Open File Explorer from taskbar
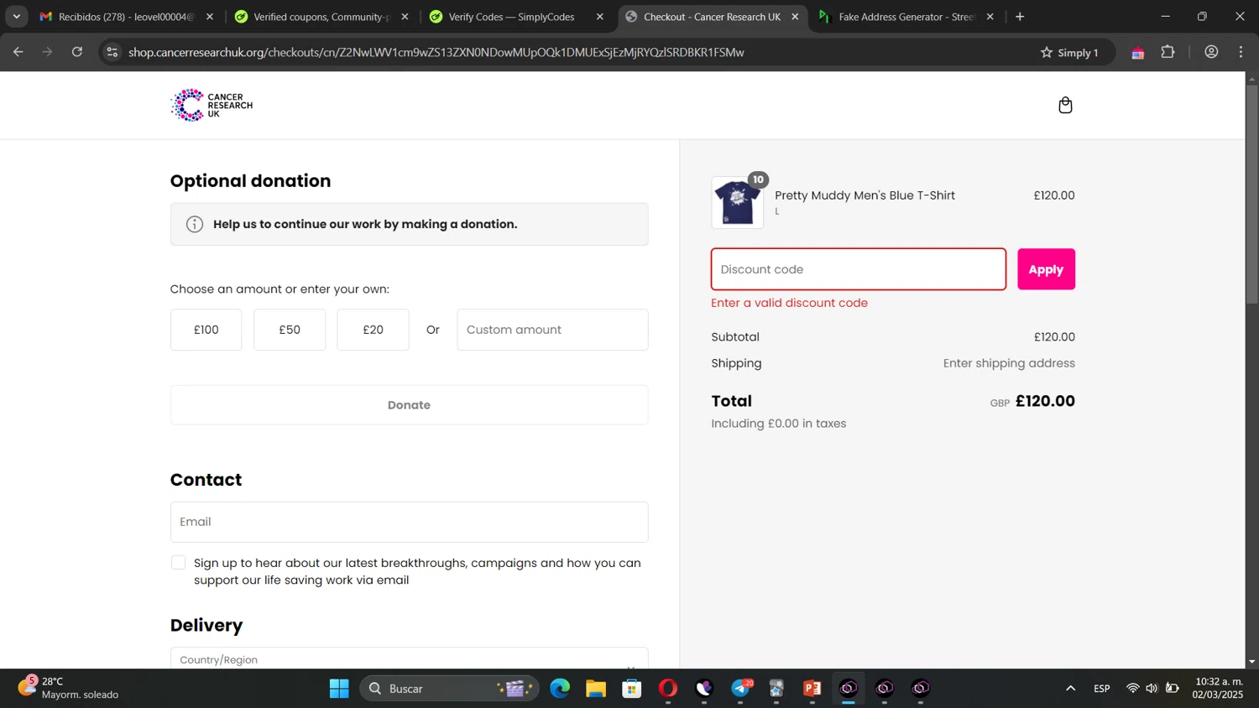The width and height of the screenshot is (1259, 708). [596, 689]
